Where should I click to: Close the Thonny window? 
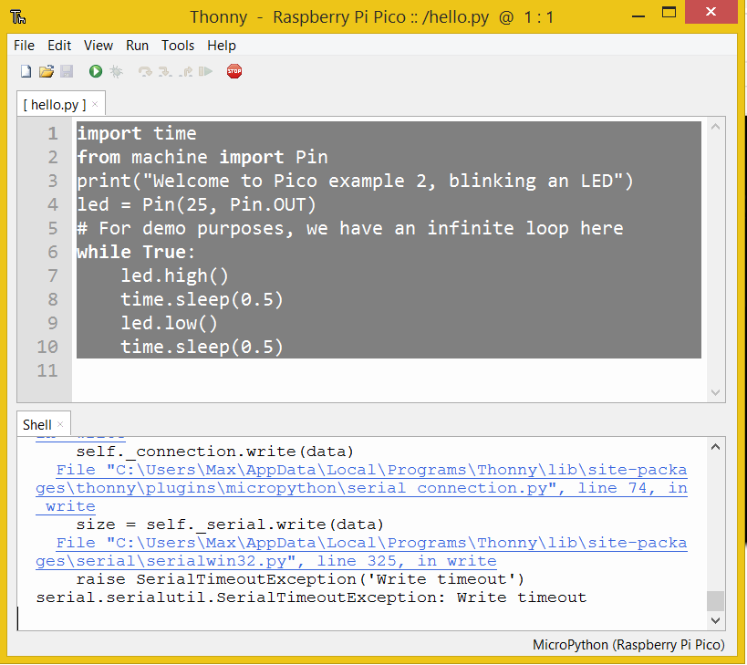click(711, 12)
